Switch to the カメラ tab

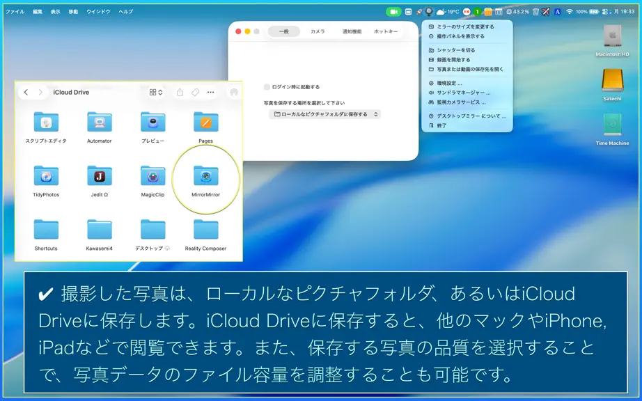click(318, 31)
